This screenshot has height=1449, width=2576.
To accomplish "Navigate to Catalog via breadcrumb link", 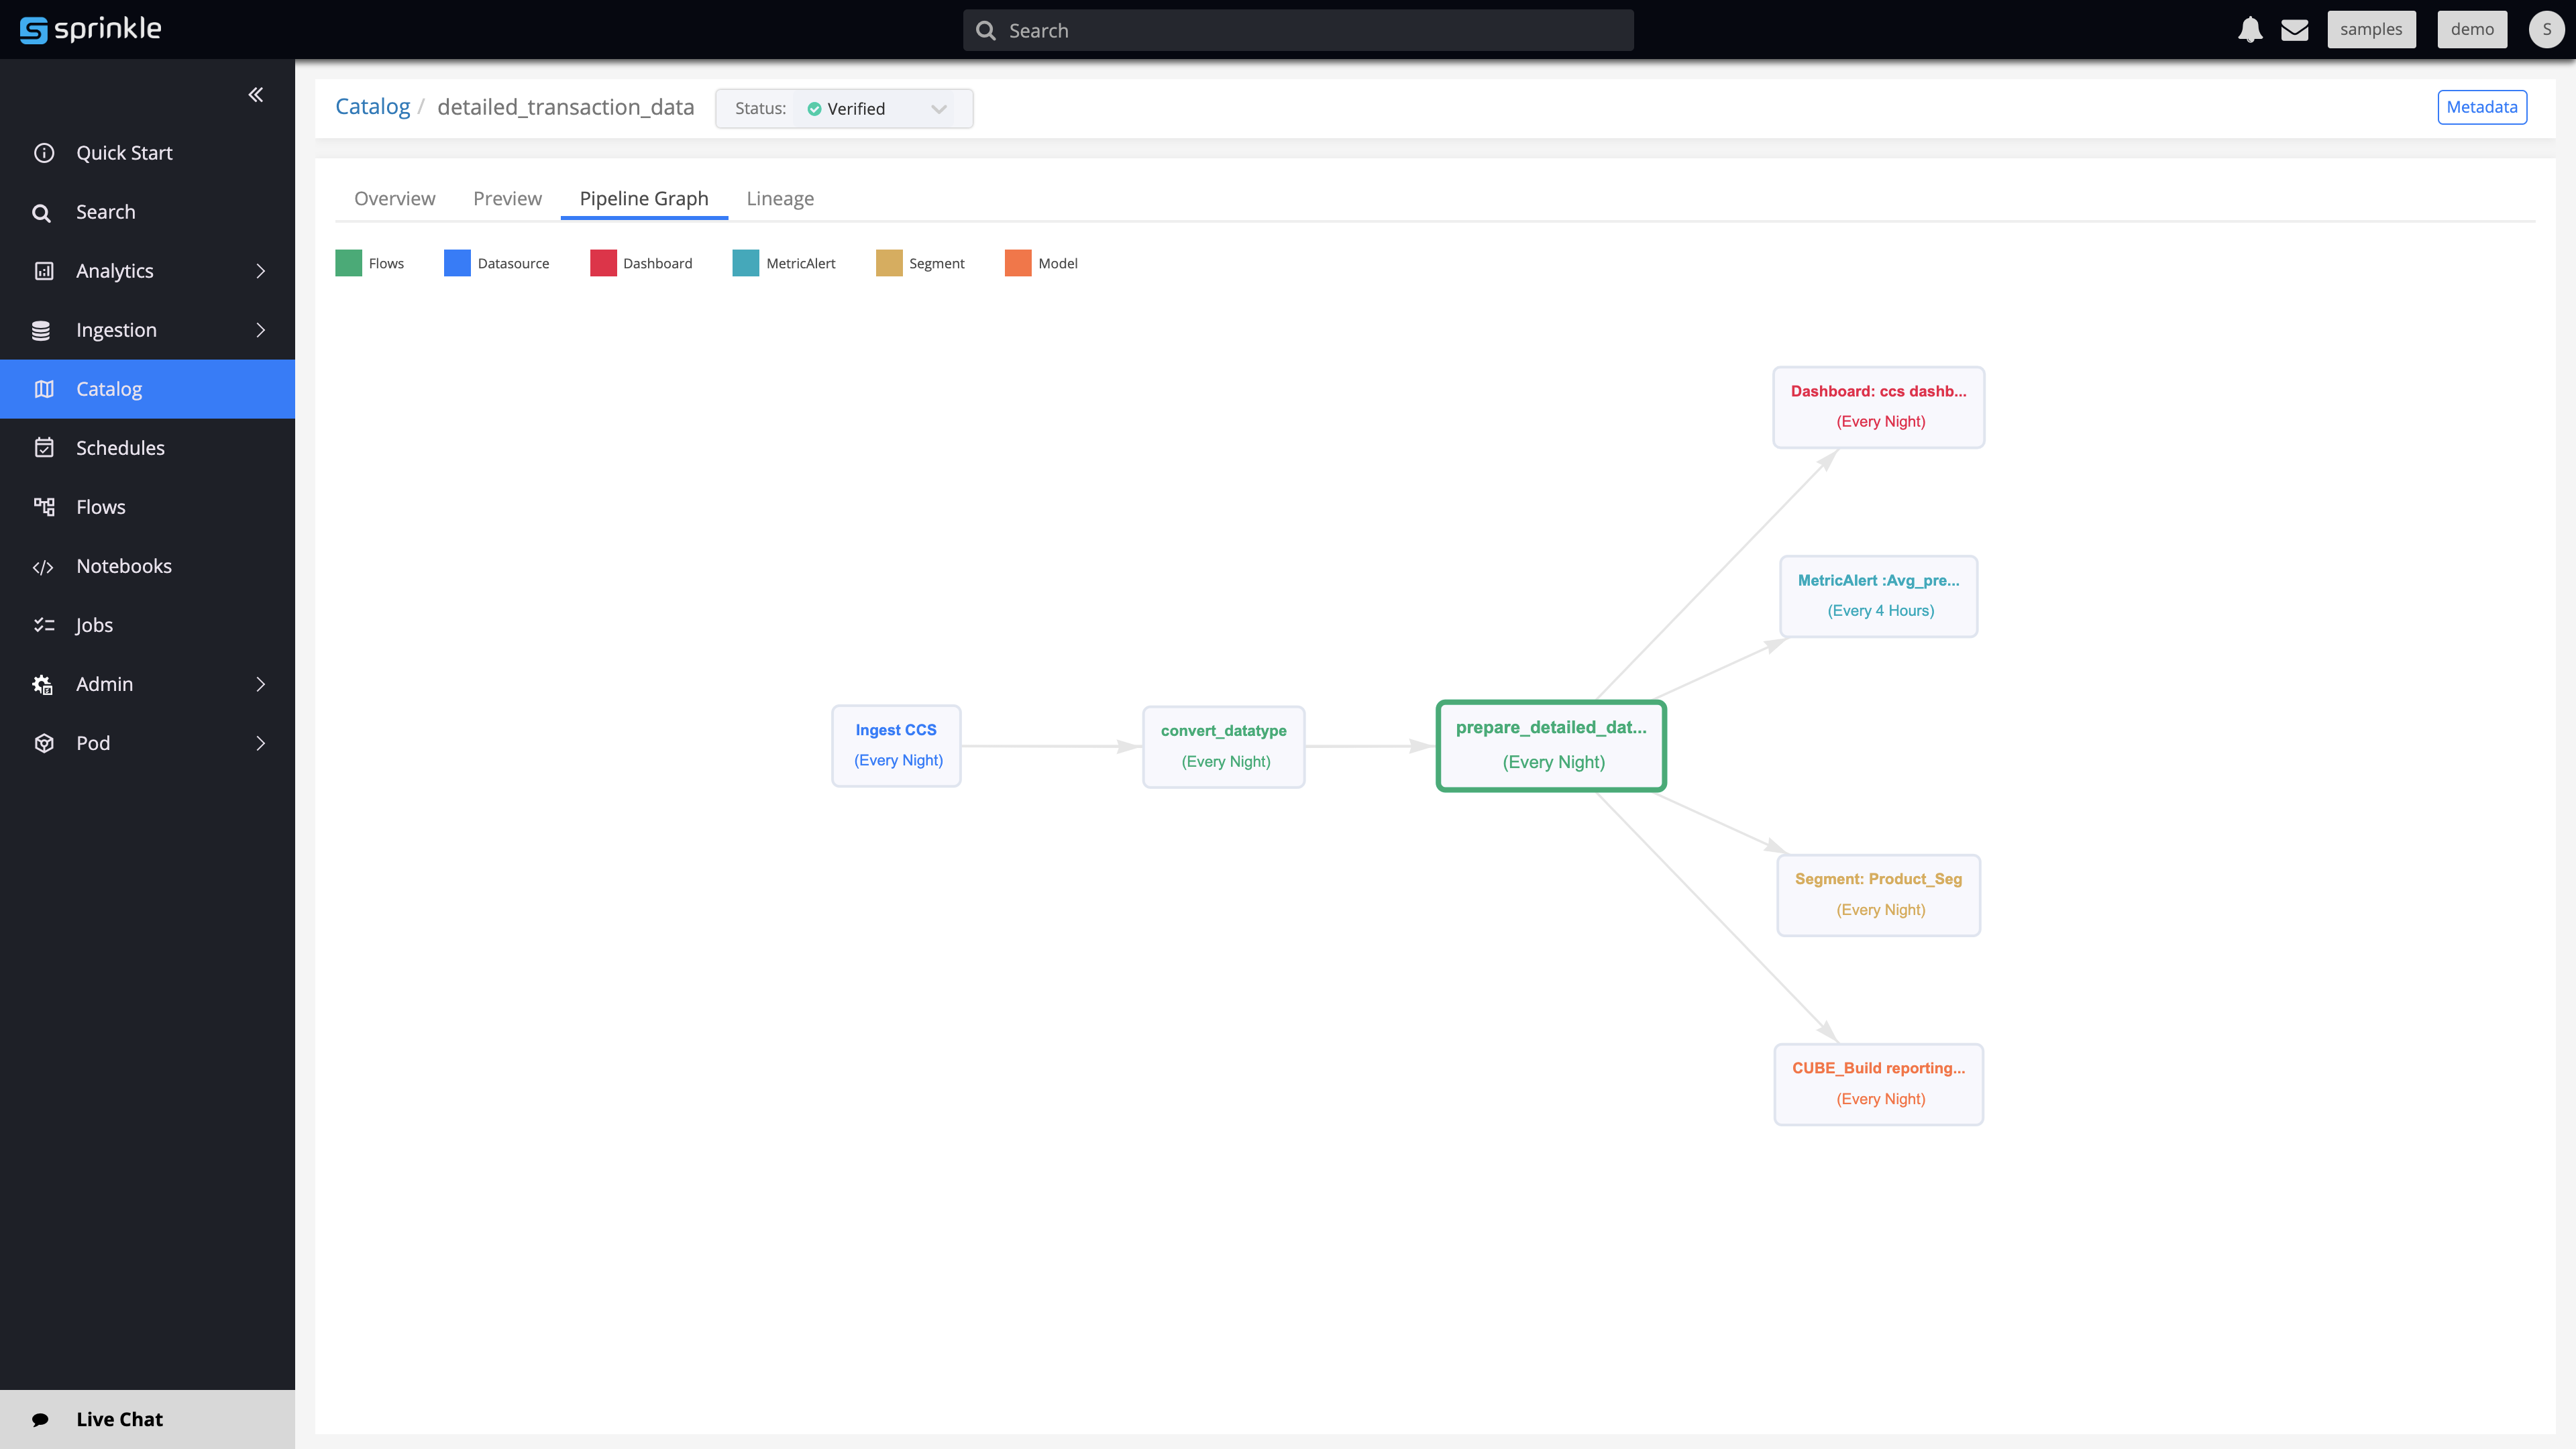I will tap(372, 106).
